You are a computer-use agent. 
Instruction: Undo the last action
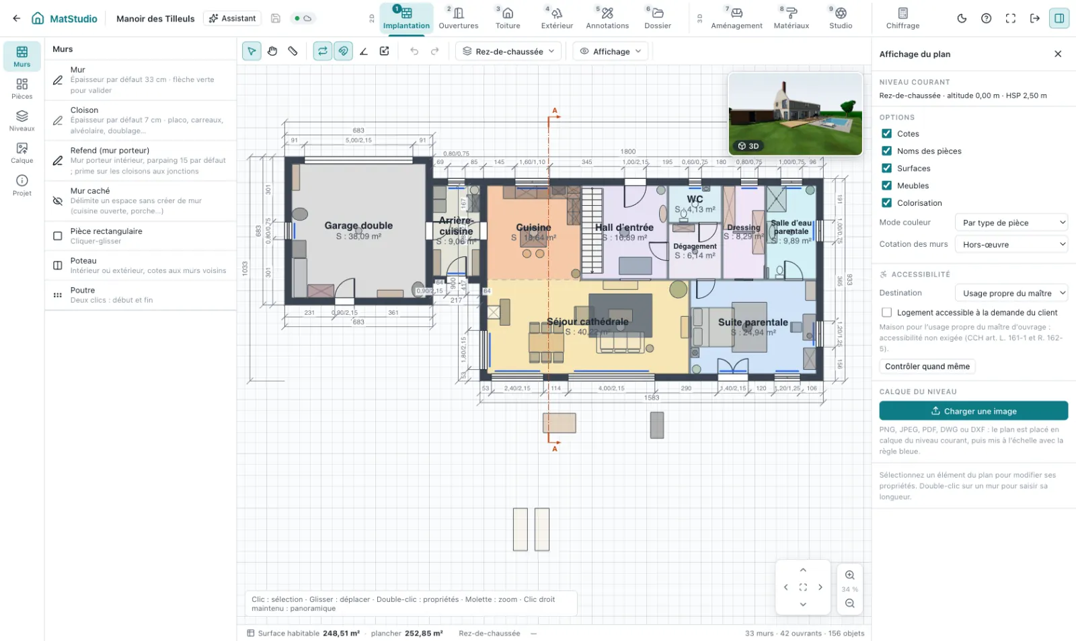coord(414,51)
